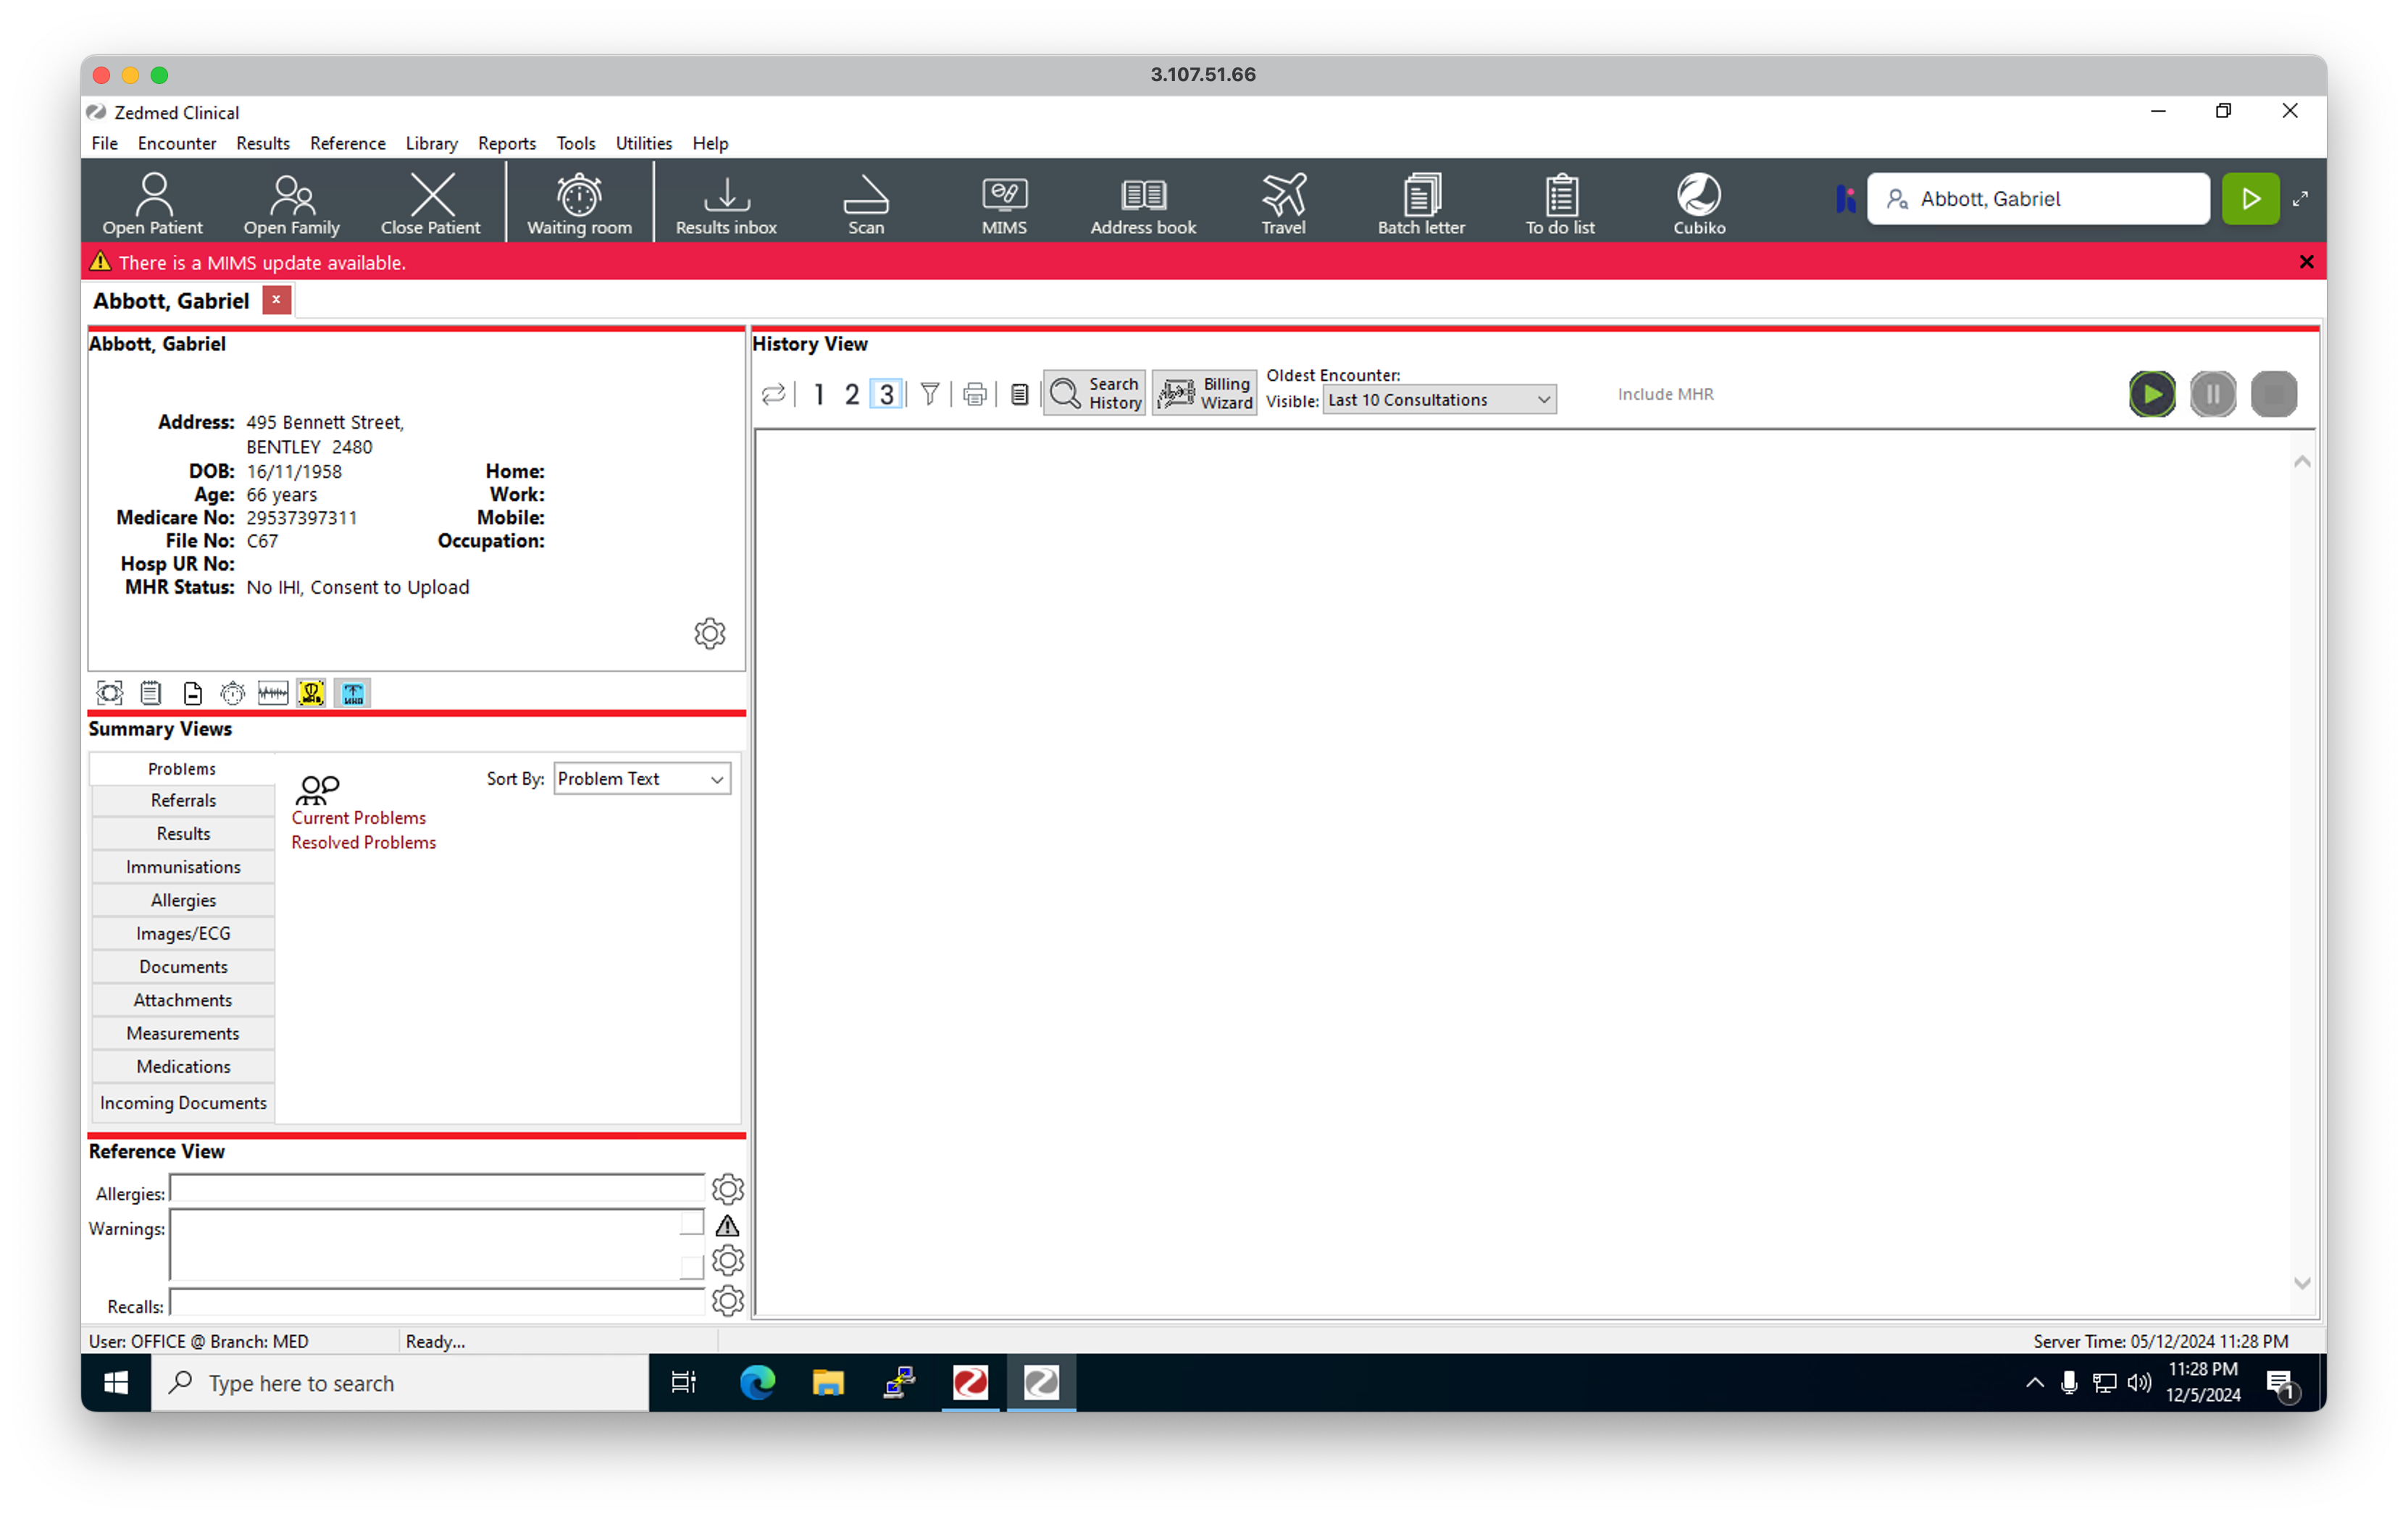Viewport: 2408px width, 1519px height.
Task: Toggle the Include MHR option
Action: click(x=1666, y=395)
